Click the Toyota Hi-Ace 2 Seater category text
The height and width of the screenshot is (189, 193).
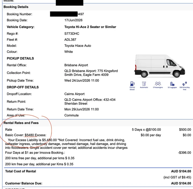point(90,27)
